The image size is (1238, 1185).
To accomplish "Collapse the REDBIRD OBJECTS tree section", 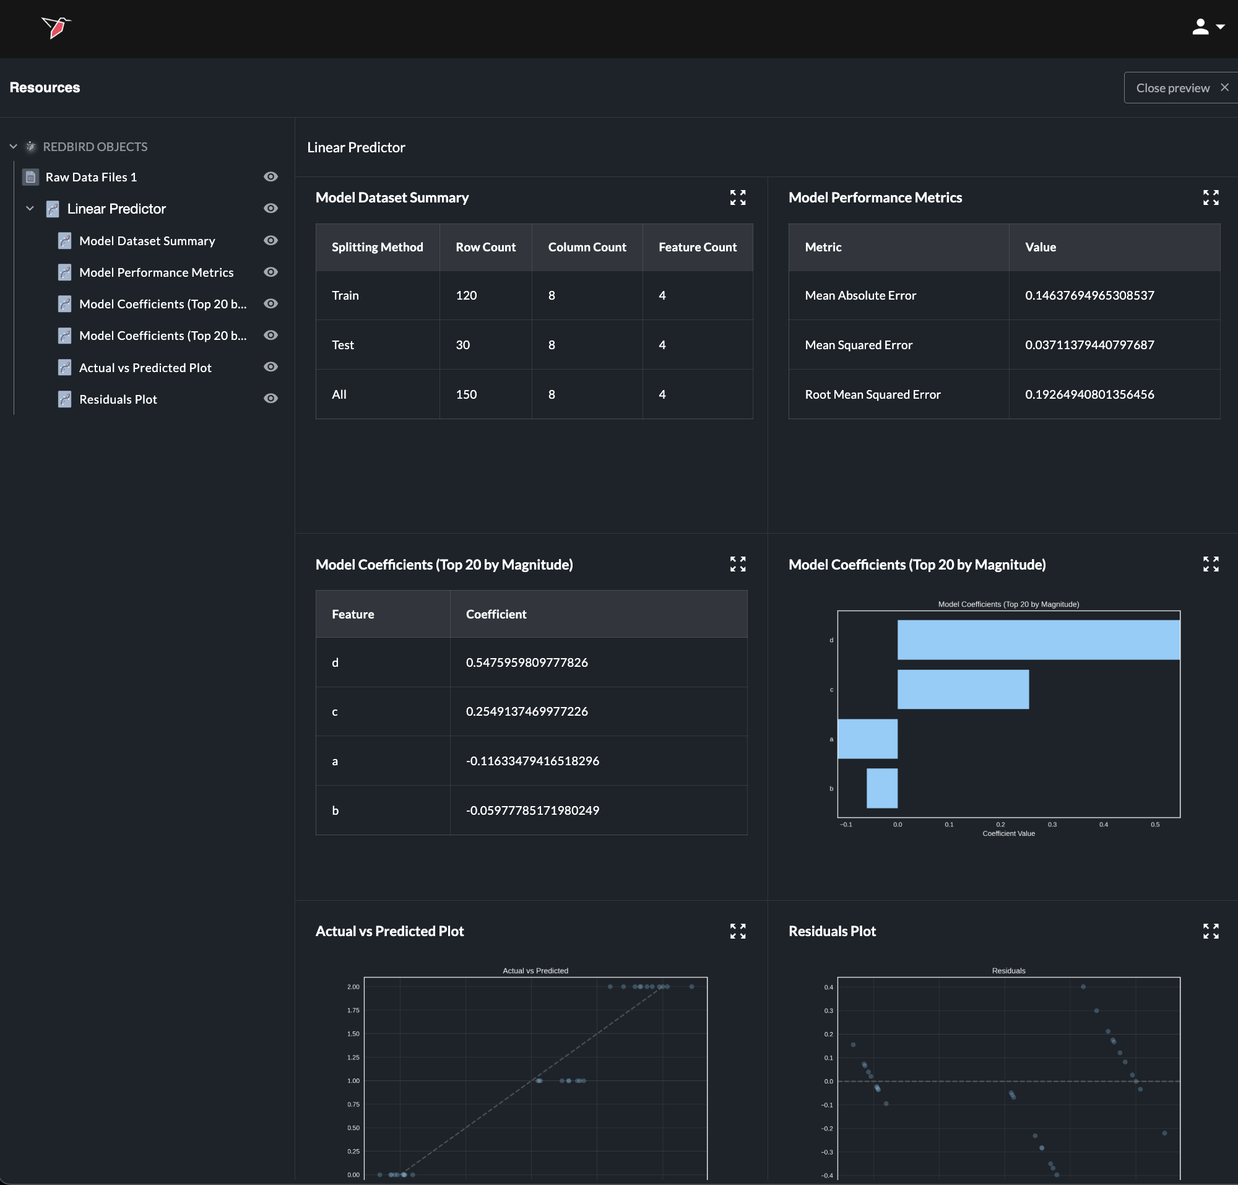I will [x=13, y=147].
